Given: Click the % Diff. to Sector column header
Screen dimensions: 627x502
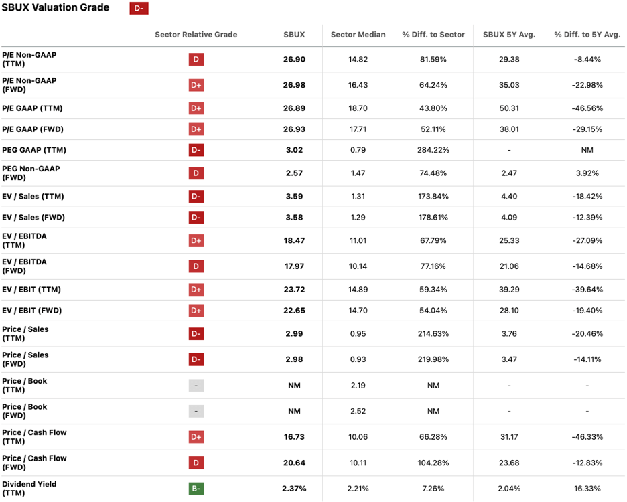Looking at the screenshot, I should (x=433, y=35).
